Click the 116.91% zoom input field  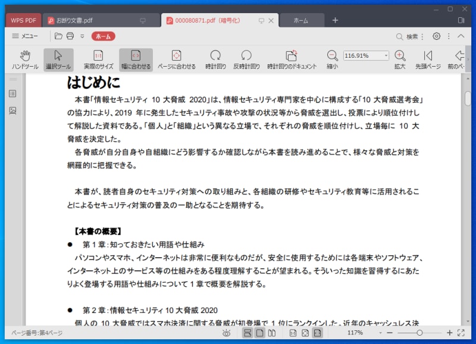click(x=363, y=55)
